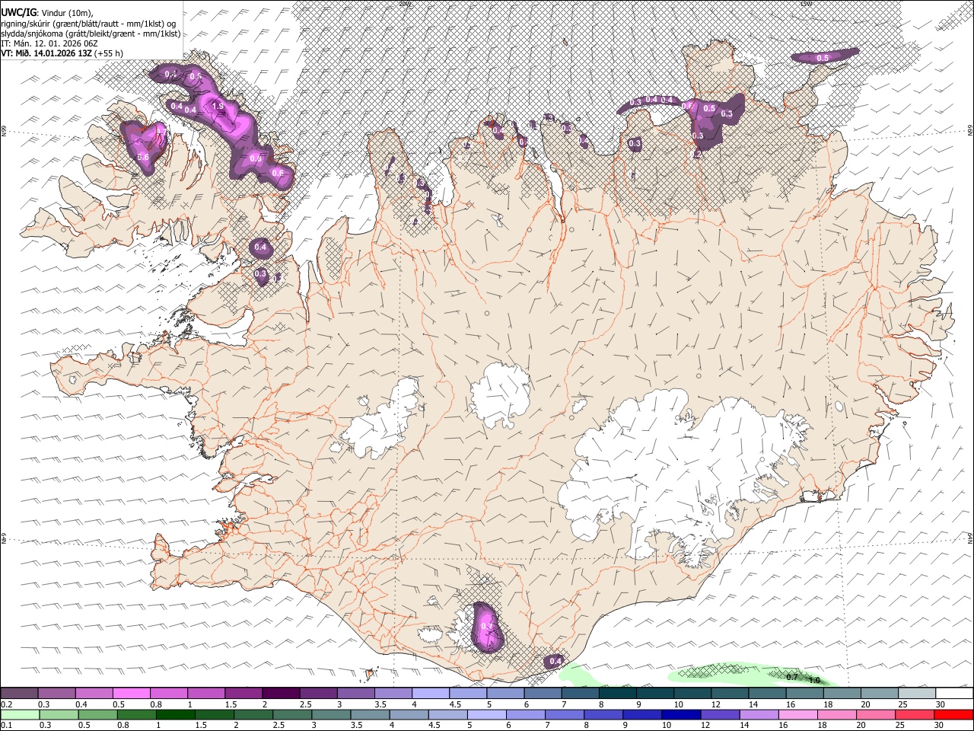Pick the dark grey-purple 0.2 snow scale swatch
Screen dimensions: 974x731
(19, 694)
